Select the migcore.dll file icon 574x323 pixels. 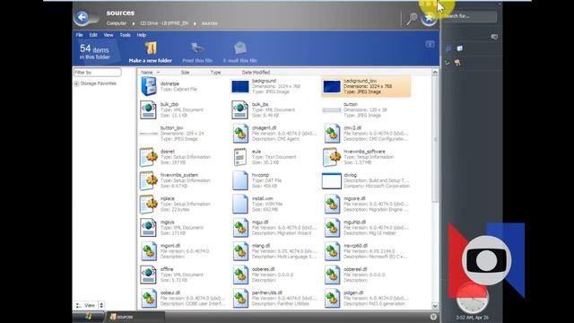tap(332, 204)
